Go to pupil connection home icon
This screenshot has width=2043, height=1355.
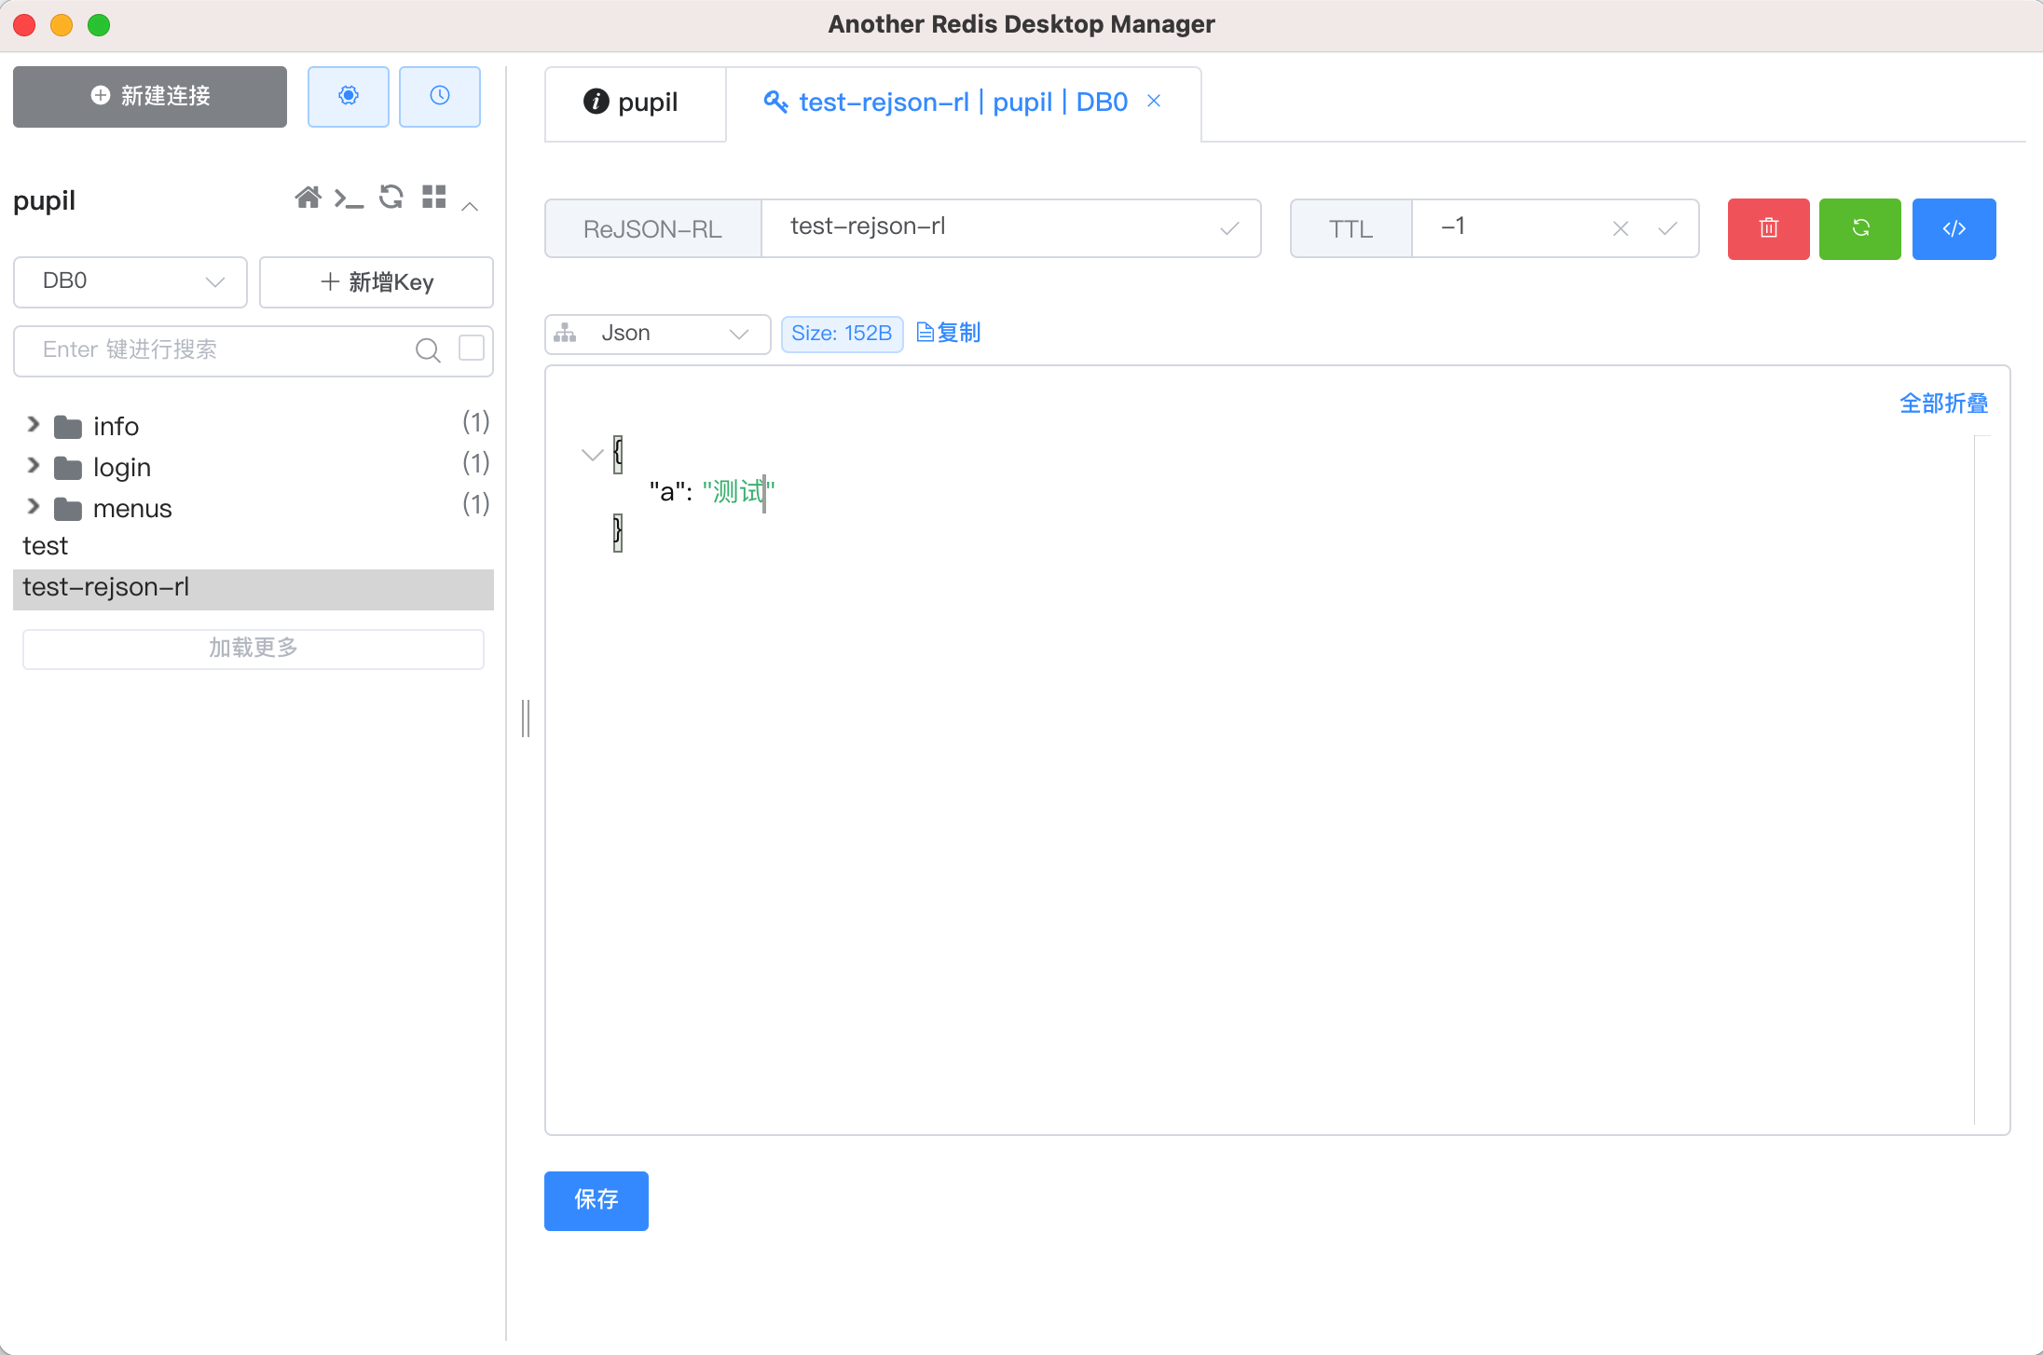tap(308, 198)
